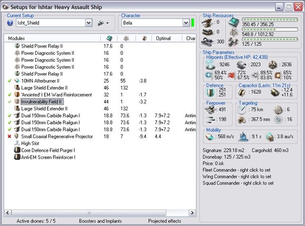Click the hull hitpoints icon 2636
The height and width of the screenshot is (226, 305).
(x=273, y=65)
